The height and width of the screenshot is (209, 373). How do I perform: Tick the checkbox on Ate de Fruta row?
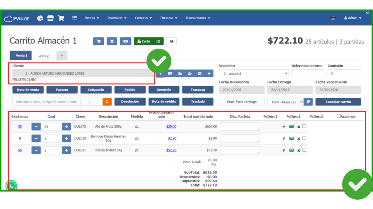(x=304, y=126)
